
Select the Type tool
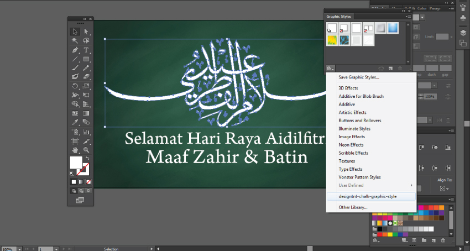point(86,50)
